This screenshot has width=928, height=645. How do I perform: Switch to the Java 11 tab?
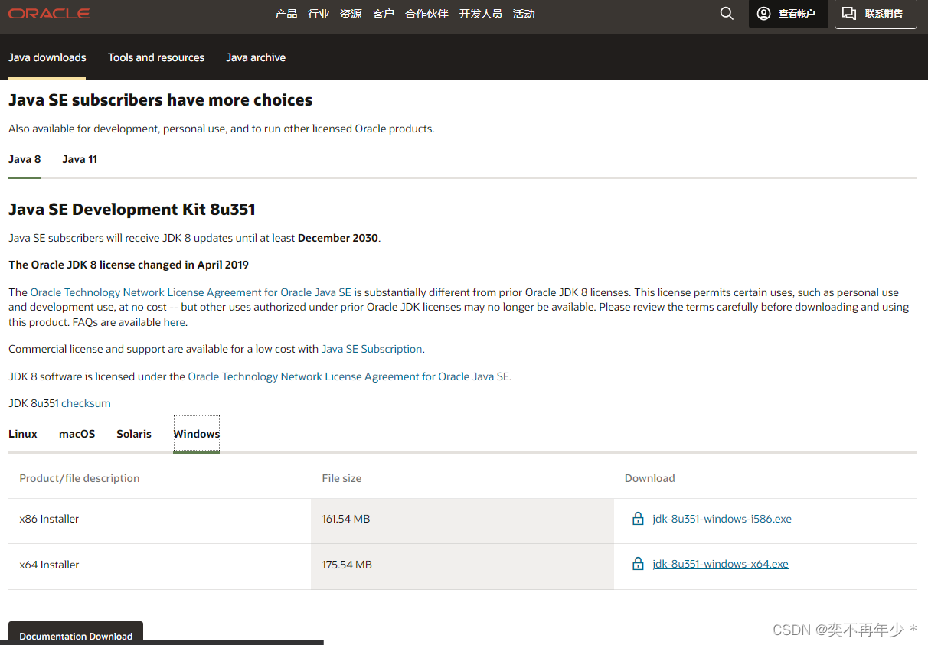click(80, 159)
